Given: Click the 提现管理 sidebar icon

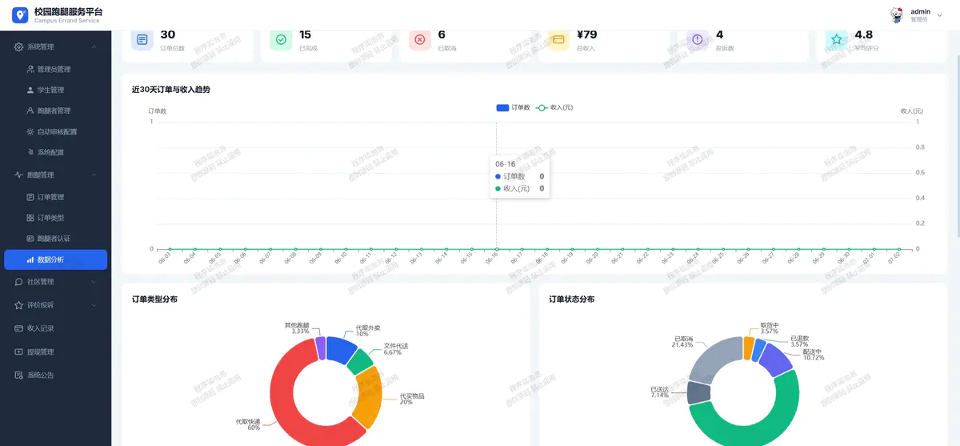Looking at the screenshot, I should (19, 352).
